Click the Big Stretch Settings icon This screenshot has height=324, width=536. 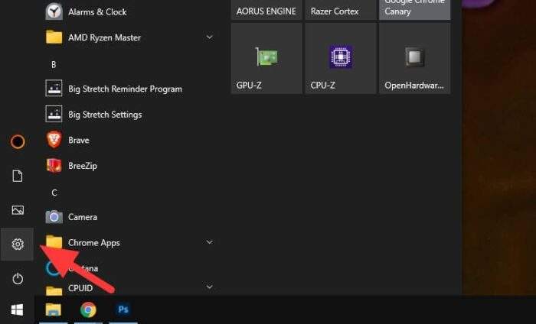[54, 114]
